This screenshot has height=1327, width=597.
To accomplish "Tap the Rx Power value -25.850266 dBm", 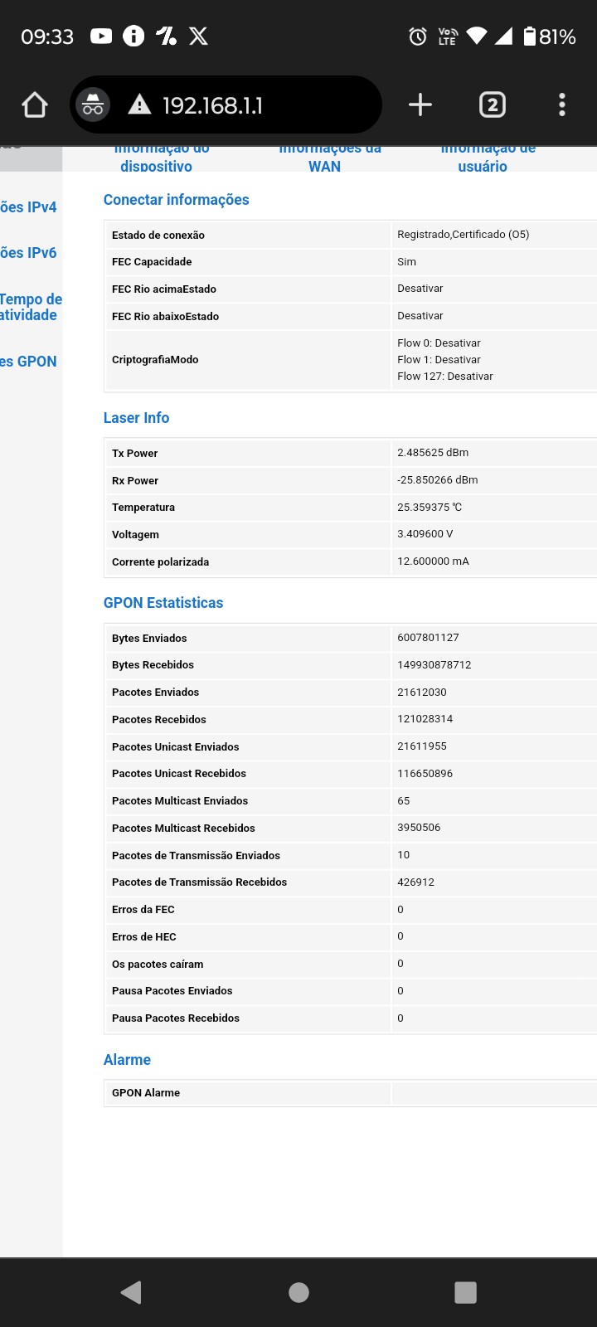I will click(x=438, y=480).
